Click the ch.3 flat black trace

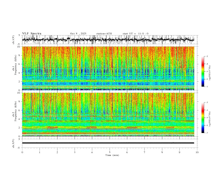click(x=108, y=143)
